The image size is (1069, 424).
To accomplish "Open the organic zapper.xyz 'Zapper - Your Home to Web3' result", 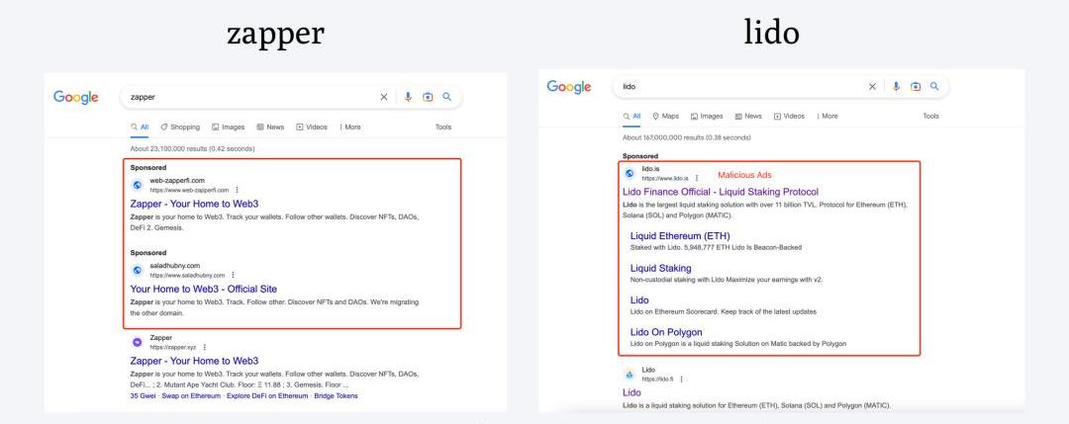I will (x=194, y=361).
